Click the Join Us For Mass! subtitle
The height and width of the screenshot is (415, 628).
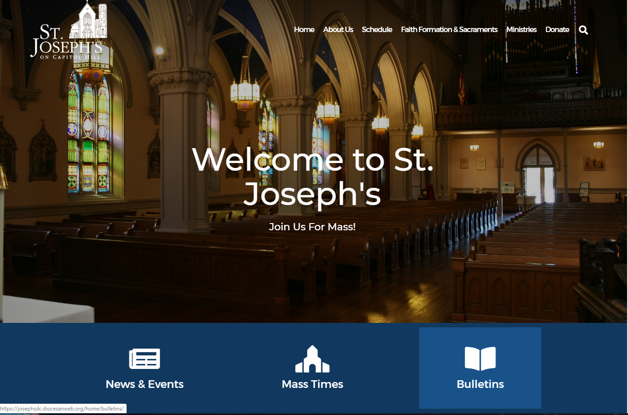pyautogui.click(x=312, y=227)
